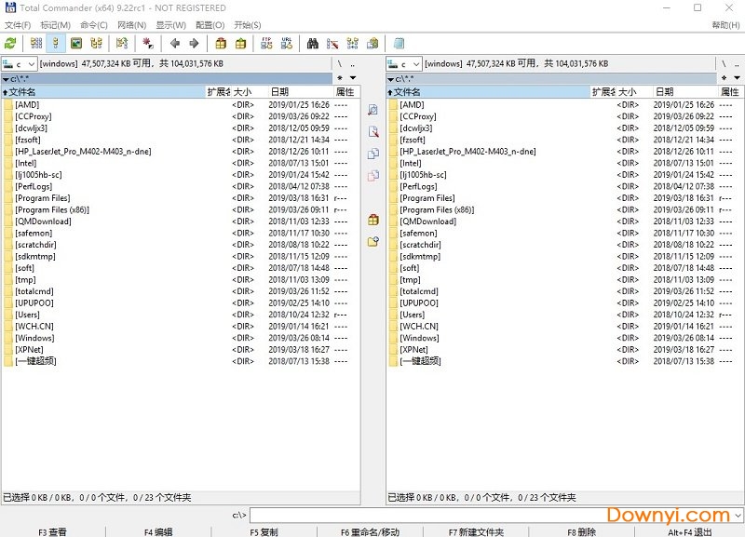Open the binoculars file search tool
Viewport: 745px width, 537px height.
(x=313, y=43)
